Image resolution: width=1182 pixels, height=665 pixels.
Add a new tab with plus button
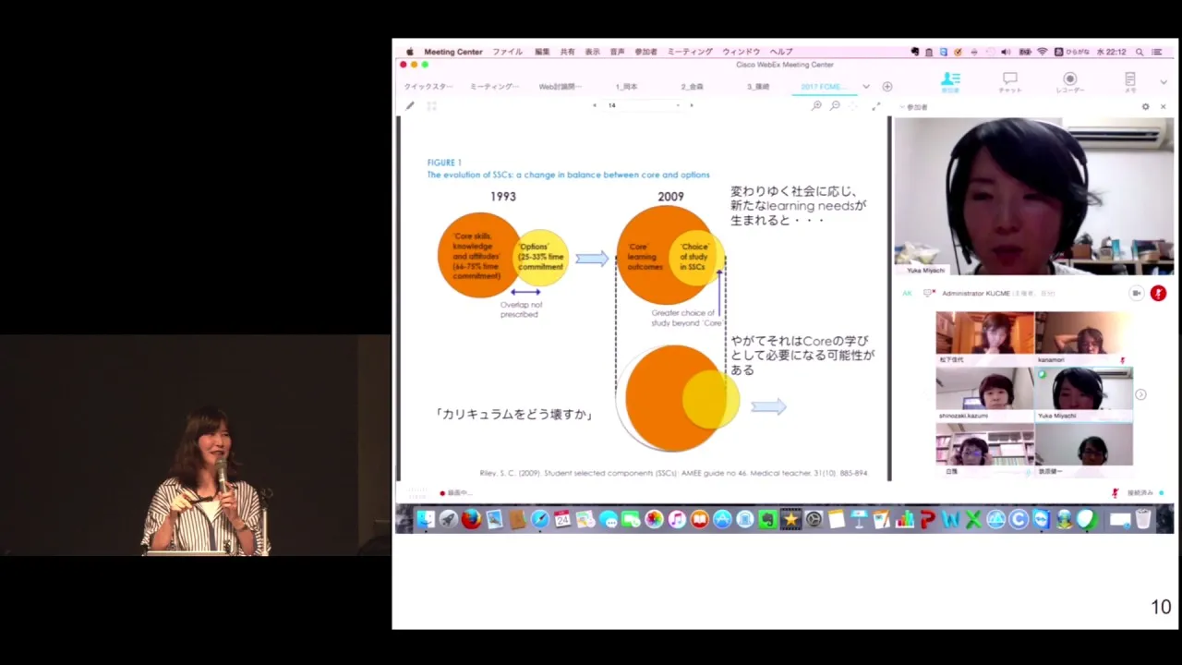[x=887, y=87]
